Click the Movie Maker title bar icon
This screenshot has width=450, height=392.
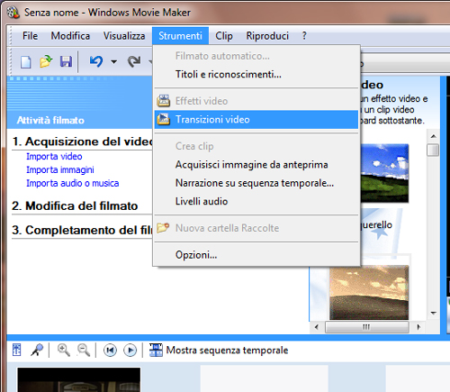[13, 13]
